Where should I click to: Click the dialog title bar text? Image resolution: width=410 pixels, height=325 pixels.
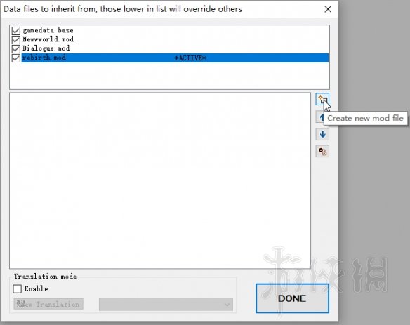coord(123,9)
